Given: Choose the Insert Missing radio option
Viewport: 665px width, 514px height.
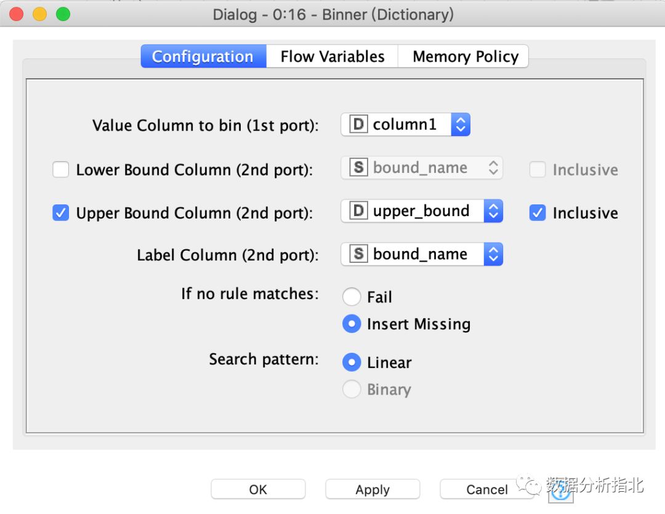Looking at the screenshot, I should tap(352, 324).
